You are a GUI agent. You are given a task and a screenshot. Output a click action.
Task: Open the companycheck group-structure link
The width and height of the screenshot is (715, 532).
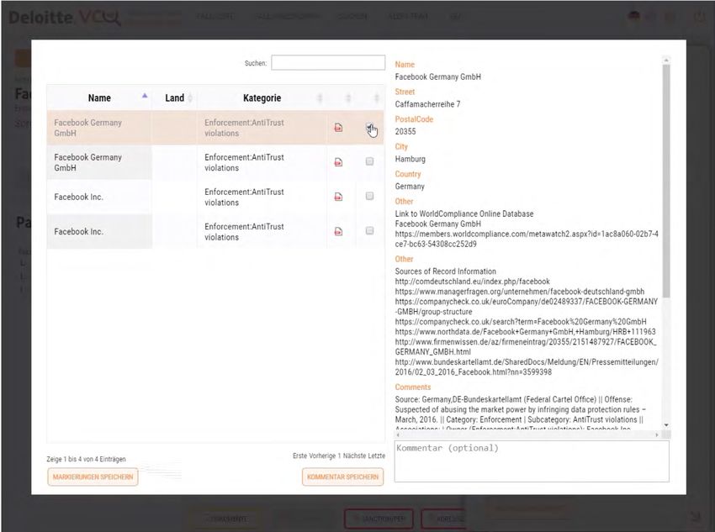[x=527, y=307]
